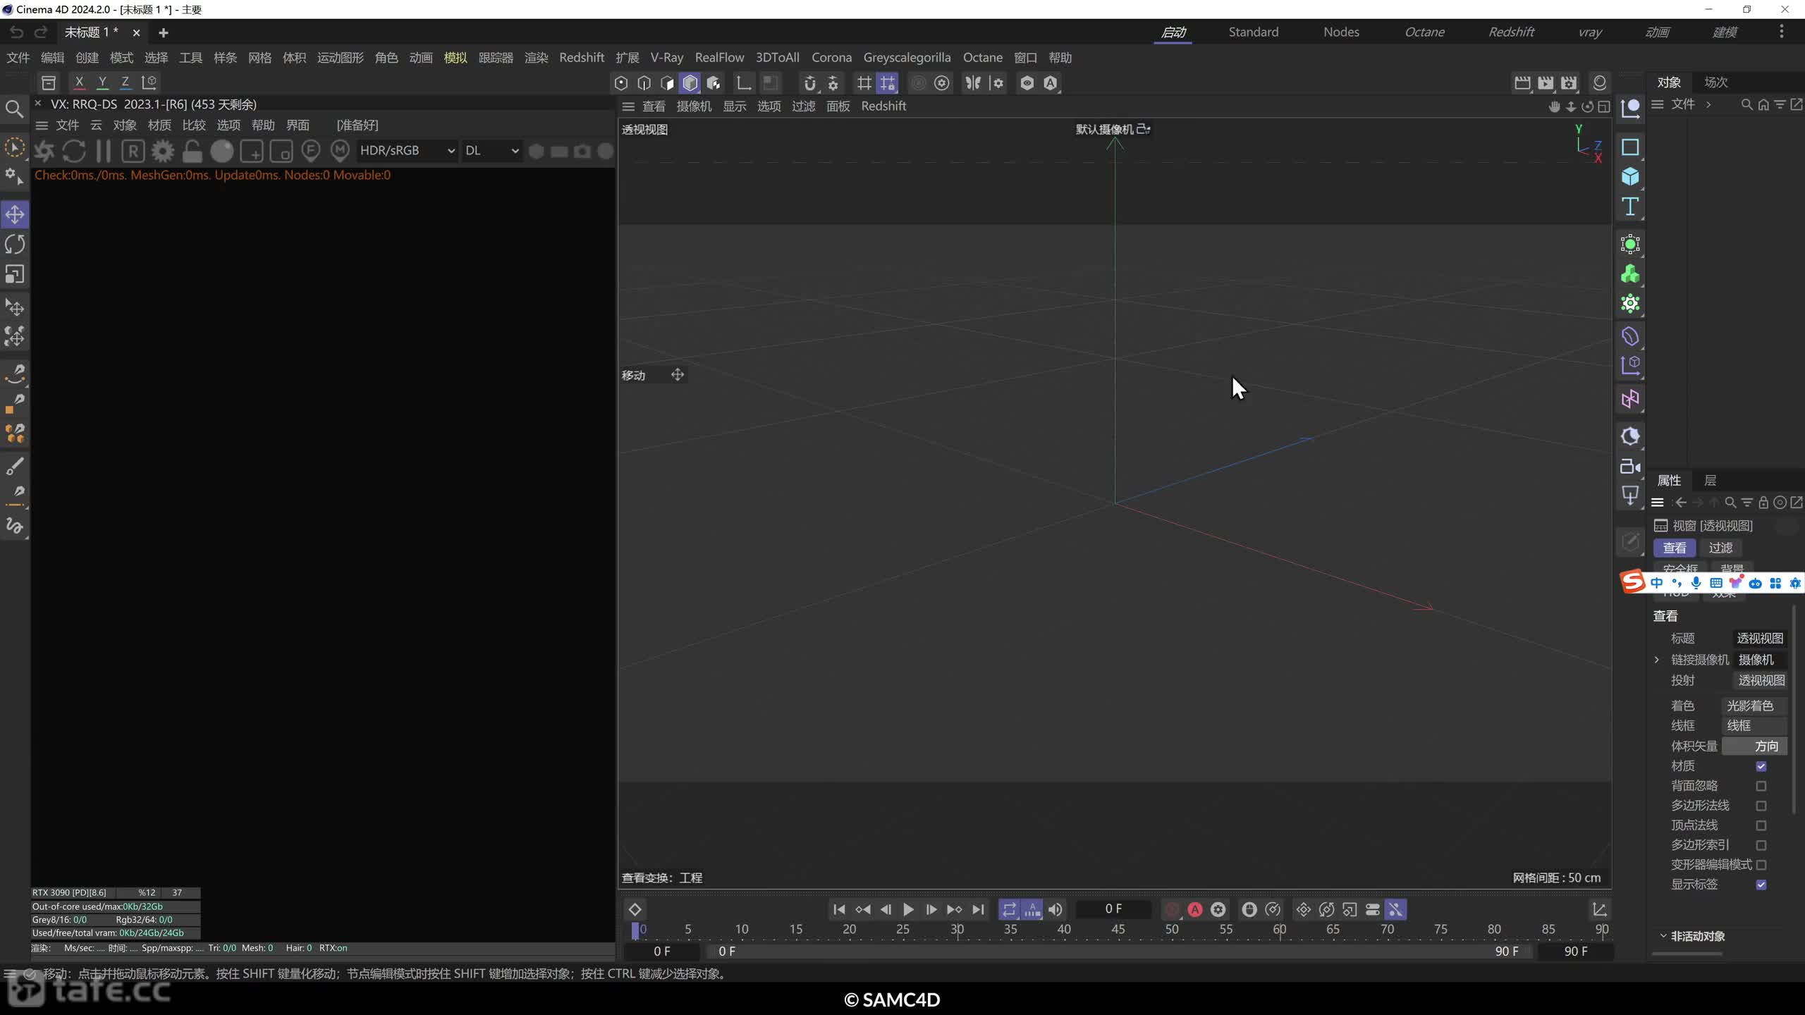
Task: Toggle X axis lock
Action: [x=79, y=82]
